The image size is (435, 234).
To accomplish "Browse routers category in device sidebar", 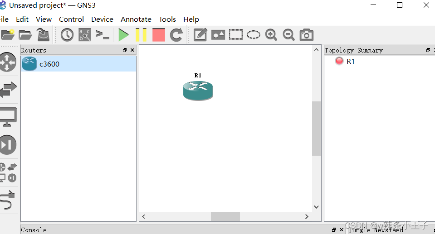I will click(x=8, y=62).
